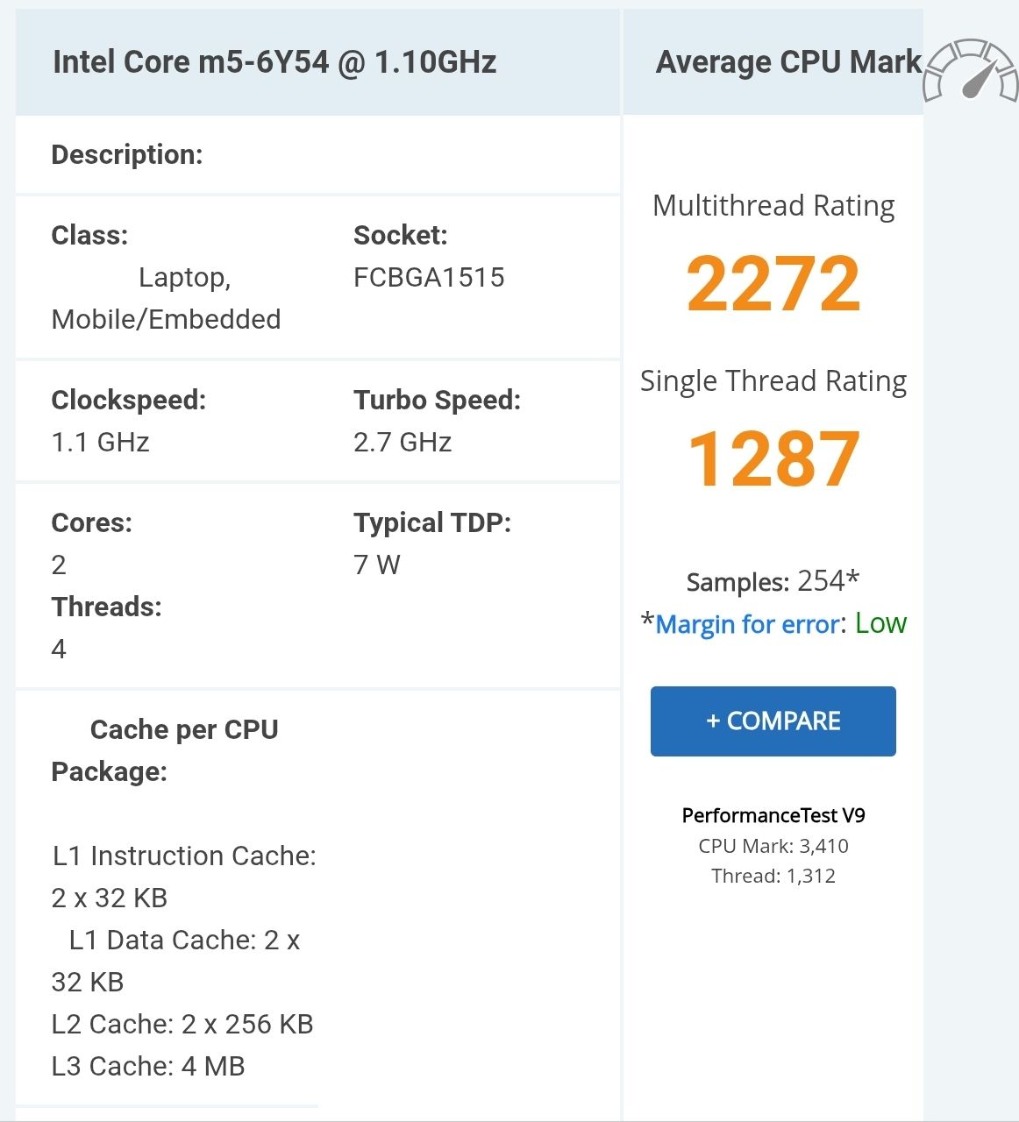This screenshot has height=1122, width=1019.
Task: Select the Turbo Speed value 2.7 GHz
Action: pyautogui.click(x=403, y=442)
